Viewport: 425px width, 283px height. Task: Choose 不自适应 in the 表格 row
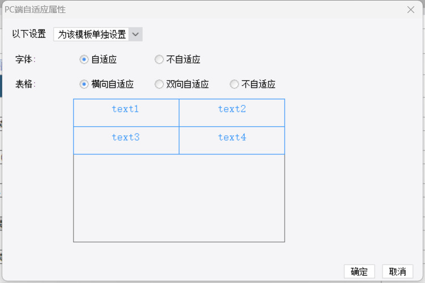coord(234,84)
